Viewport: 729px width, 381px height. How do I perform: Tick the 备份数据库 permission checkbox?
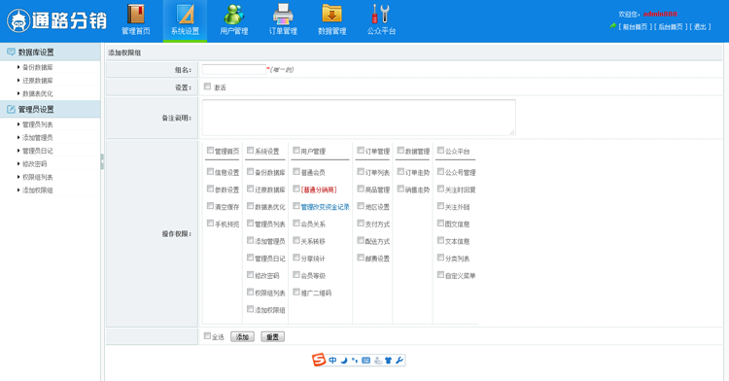click(x=250, y=171)
